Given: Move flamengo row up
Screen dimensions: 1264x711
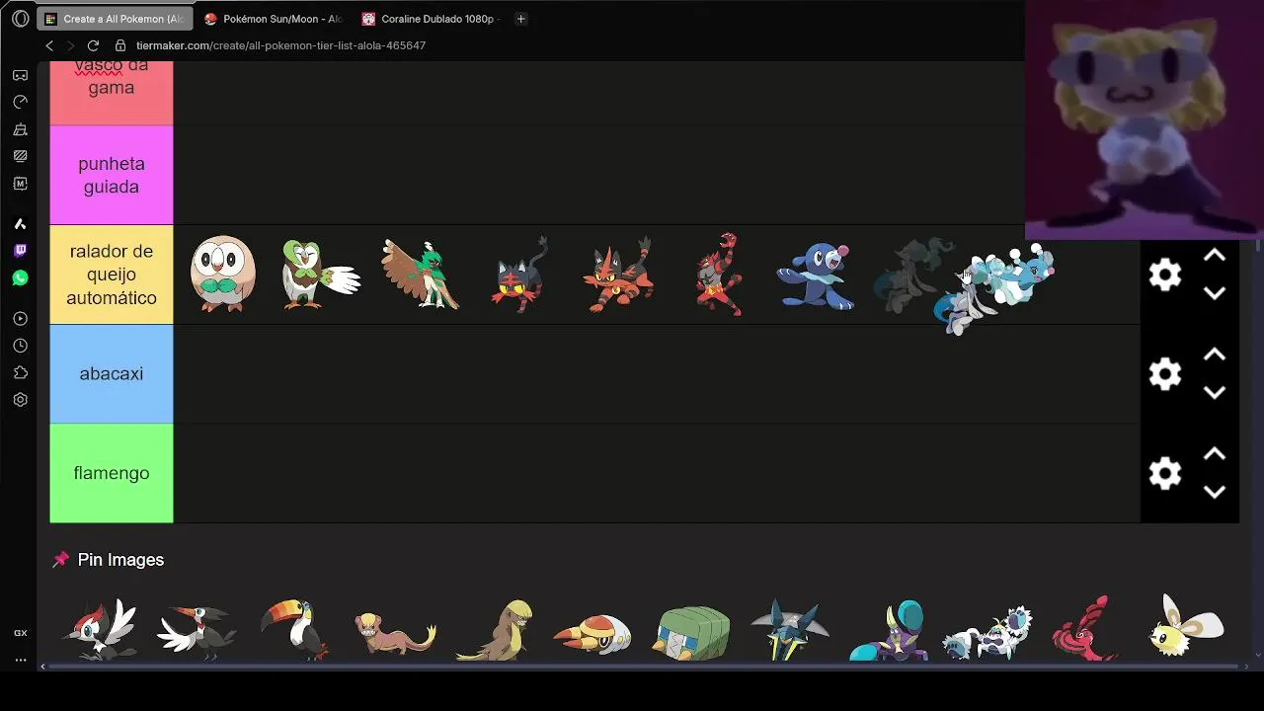Looking at the screenshot, I should (1215, 454).
